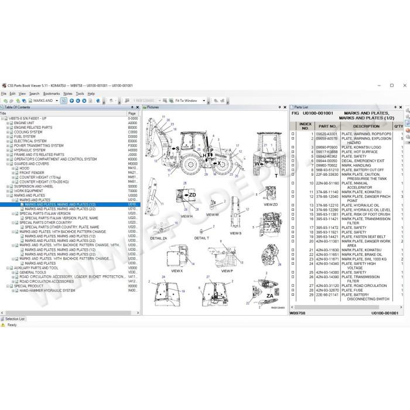Click the CSS Parts Book Viewer title icon
The image size is (410, 410).
(4, 86)
